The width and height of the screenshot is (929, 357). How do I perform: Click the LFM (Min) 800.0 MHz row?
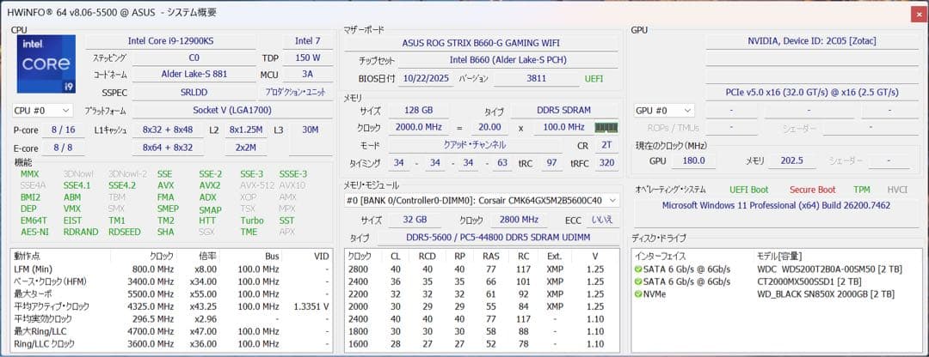[172, 269]
